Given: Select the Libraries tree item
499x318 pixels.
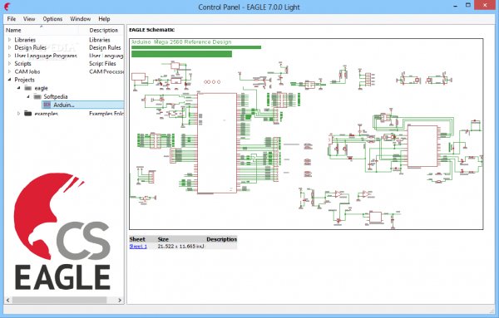Looking at the screenshot, I should point(25,40).
